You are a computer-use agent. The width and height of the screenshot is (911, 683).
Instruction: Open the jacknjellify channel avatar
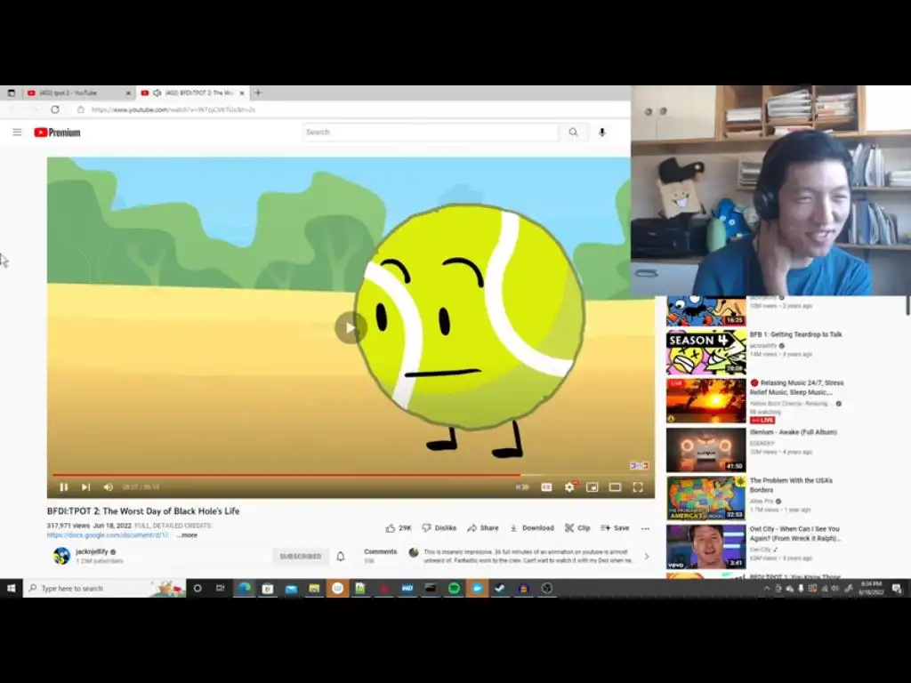pyautogui.click(x=61, y=556)
